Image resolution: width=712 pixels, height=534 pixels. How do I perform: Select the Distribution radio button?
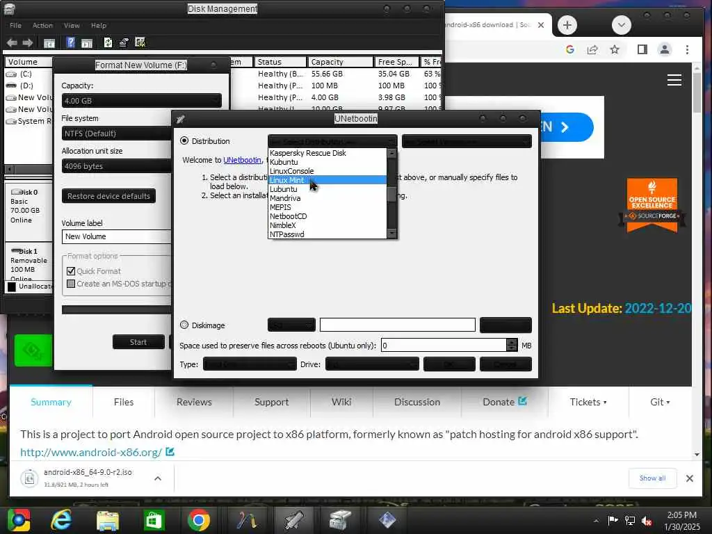click(184, 140)
